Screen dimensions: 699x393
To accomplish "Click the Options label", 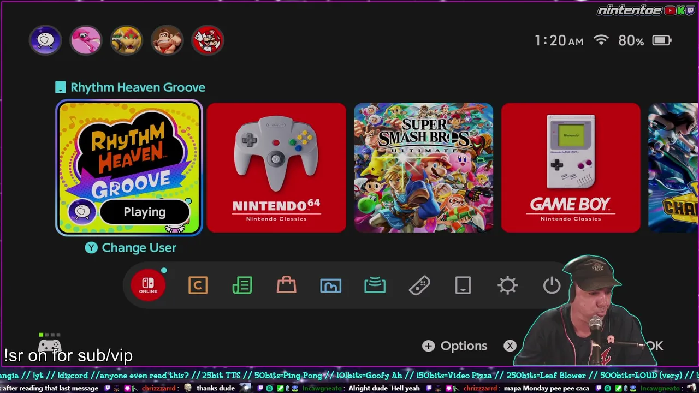I will 464,346.
